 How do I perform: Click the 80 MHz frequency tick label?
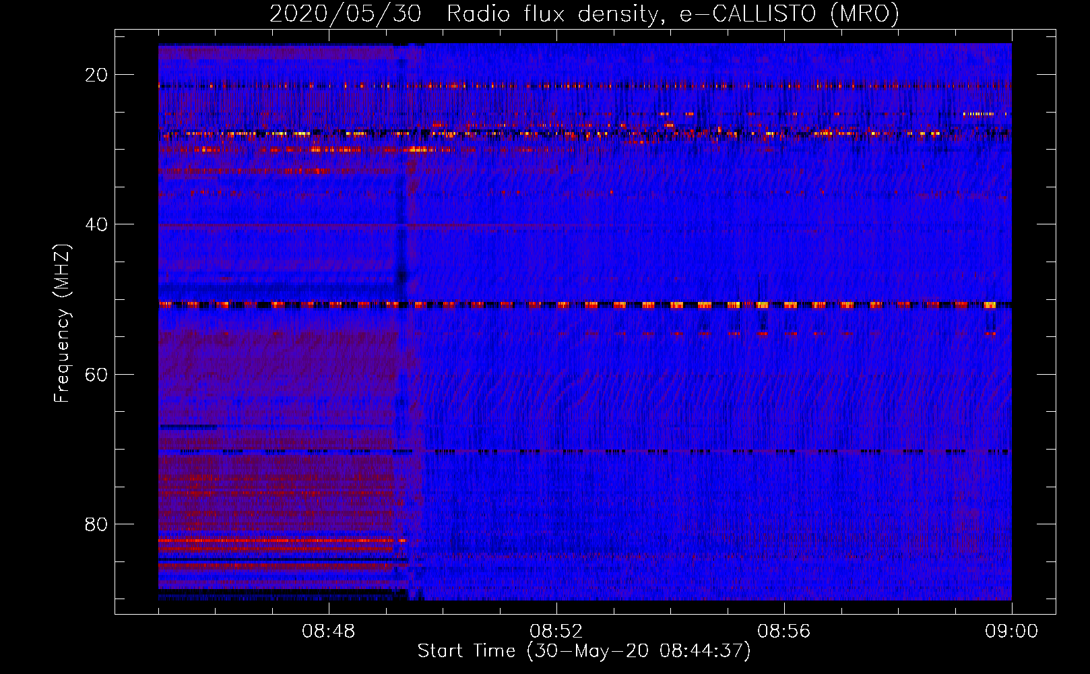pos(96,524)
